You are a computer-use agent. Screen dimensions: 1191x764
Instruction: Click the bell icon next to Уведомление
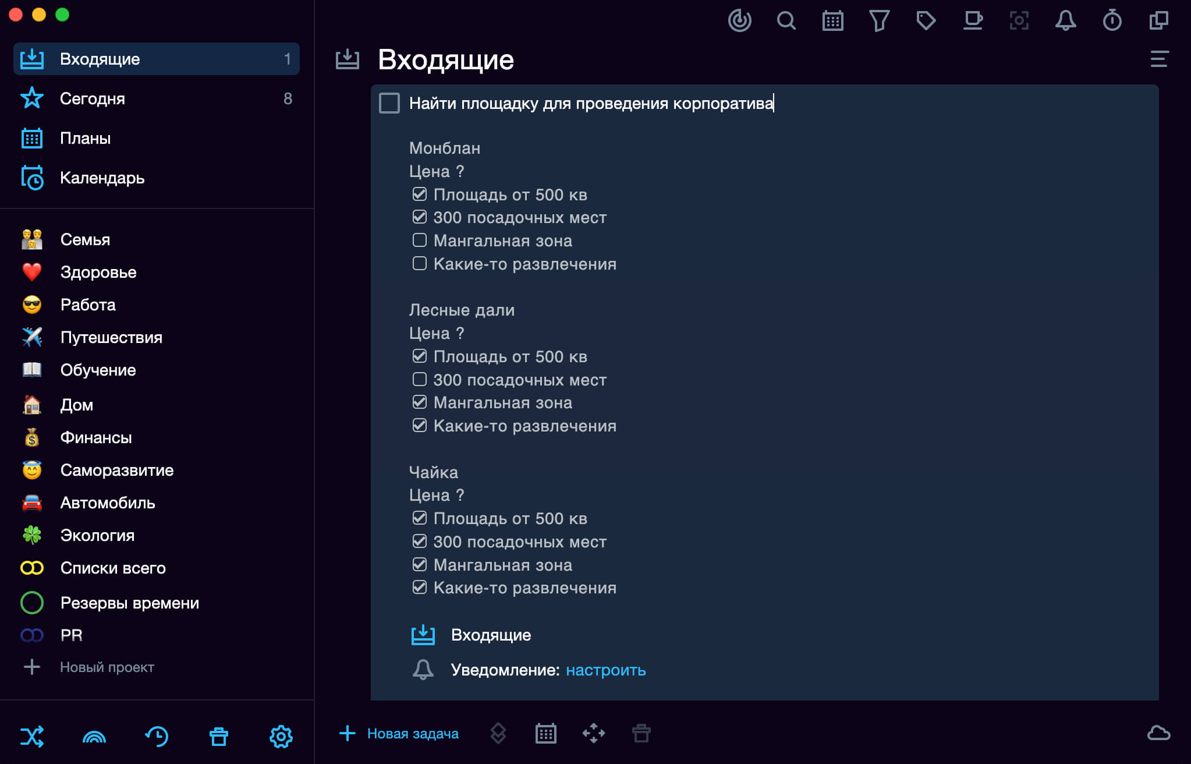pos(423,670)
